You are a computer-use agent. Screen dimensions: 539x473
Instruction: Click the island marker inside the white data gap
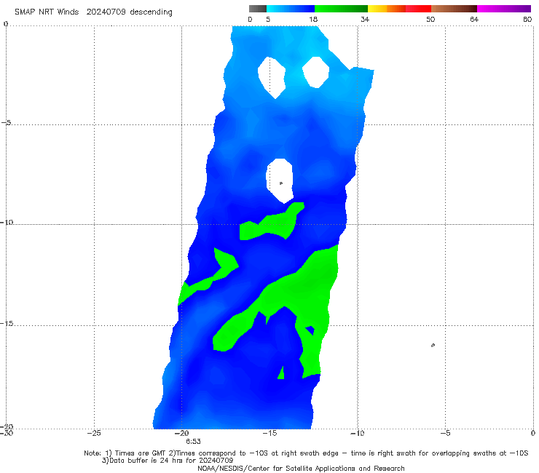click(281, 183)
